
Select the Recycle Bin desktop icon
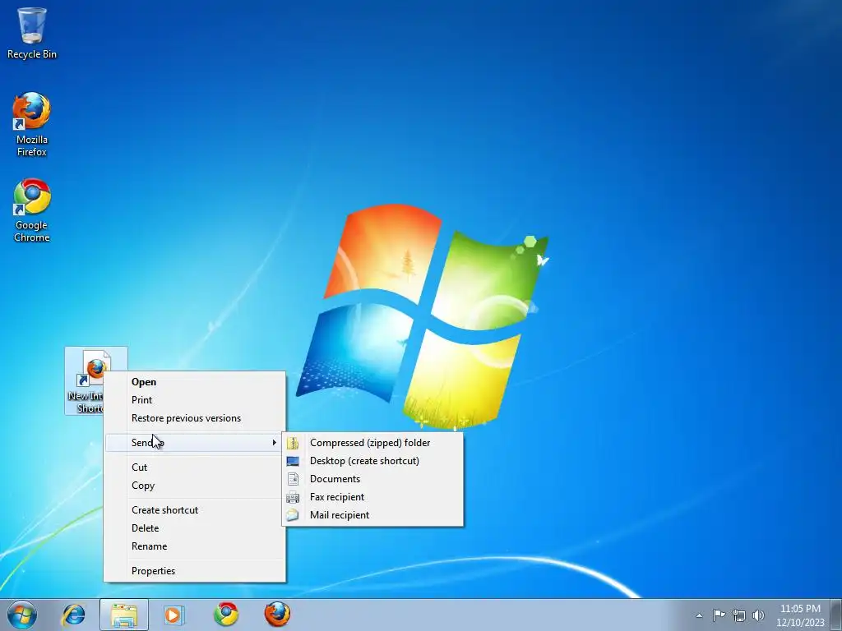pyautogui.click(x=32, y=32)
